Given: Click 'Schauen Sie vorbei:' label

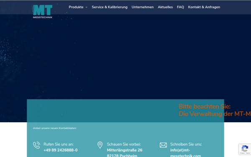Looking at the screenshot, I should (x=124, y=144).
